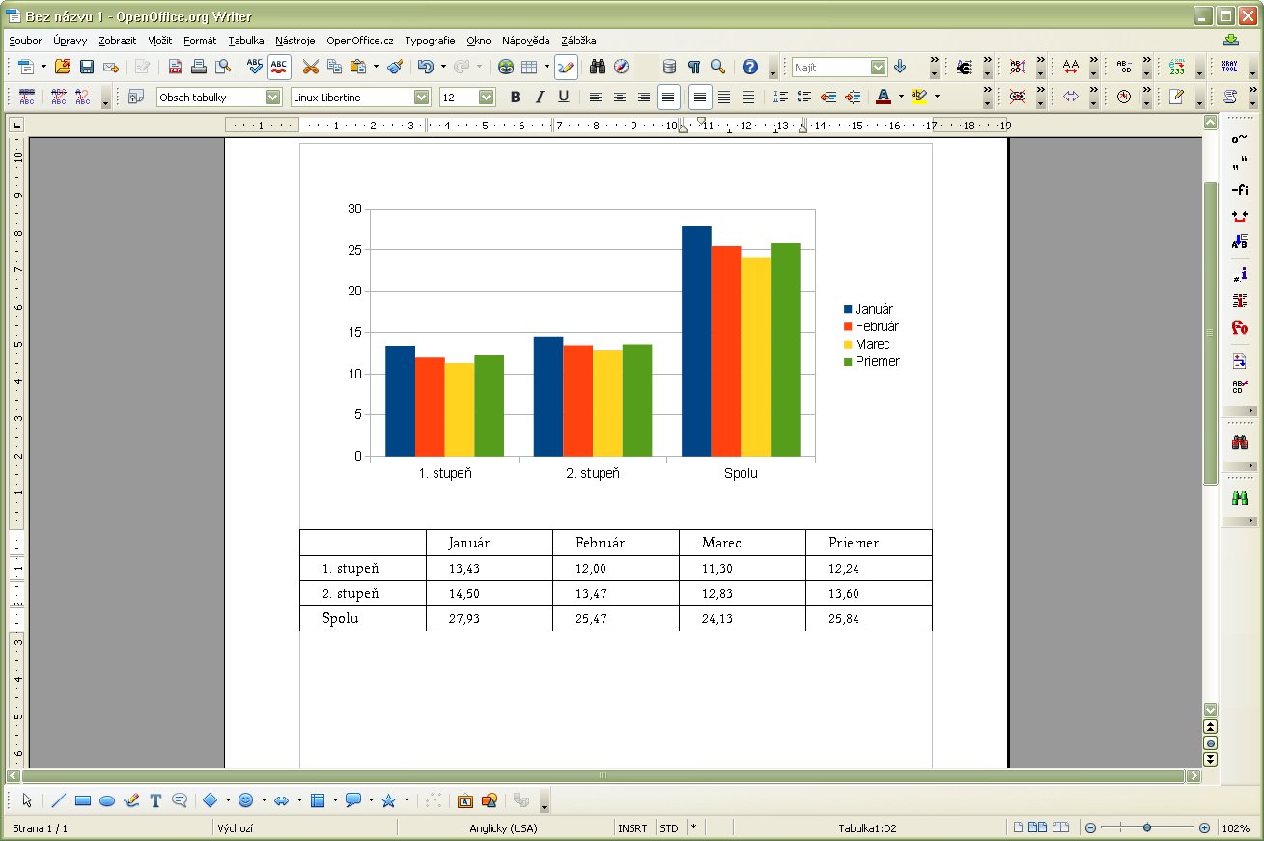
Task: Open the Soubor menu
Action: [x=25, y=41]
